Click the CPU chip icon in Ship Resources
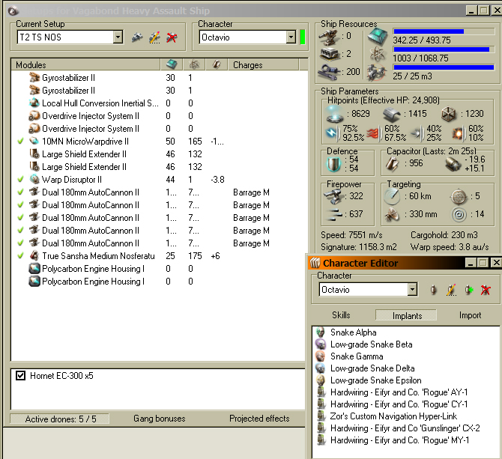The height and width of the screenshot is (459, 502). (378, 36)
